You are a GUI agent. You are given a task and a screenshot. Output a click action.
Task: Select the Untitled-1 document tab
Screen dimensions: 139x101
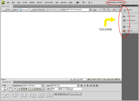point(6,6)
